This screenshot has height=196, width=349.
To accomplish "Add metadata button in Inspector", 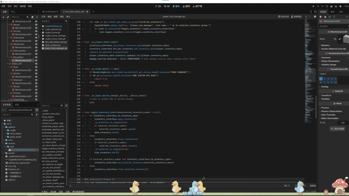I will coord(338,129).
